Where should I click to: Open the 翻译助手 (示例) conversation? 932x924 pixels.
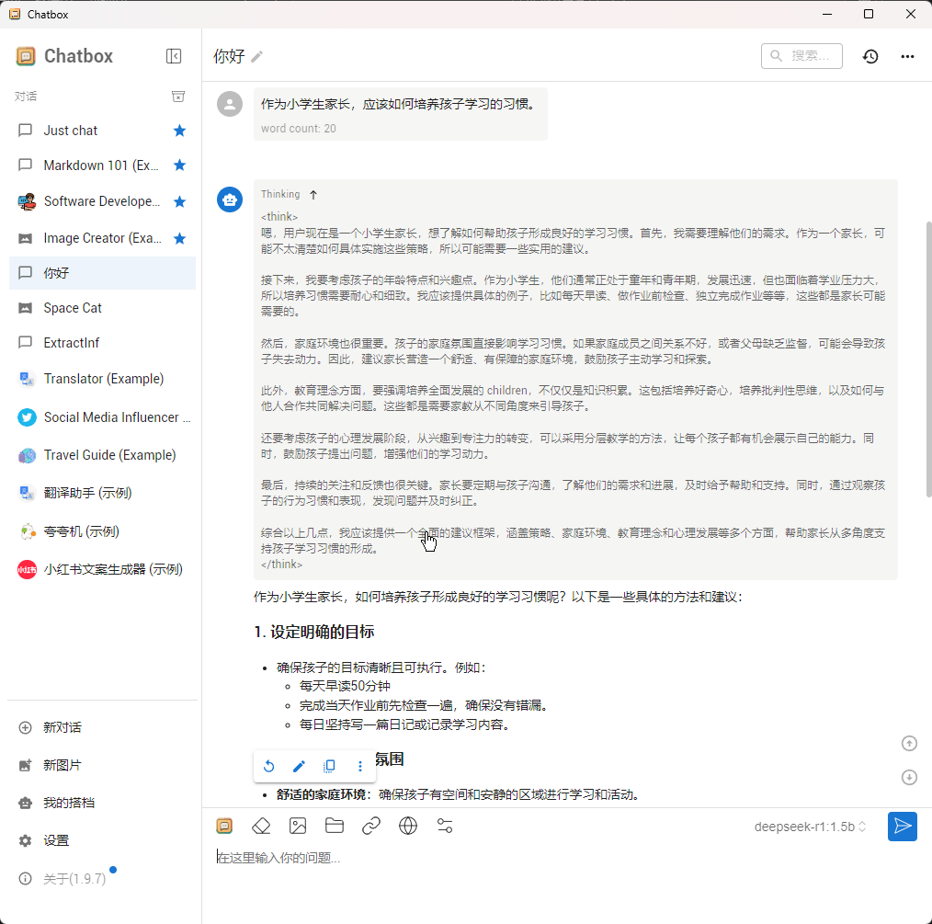(102, 493)
